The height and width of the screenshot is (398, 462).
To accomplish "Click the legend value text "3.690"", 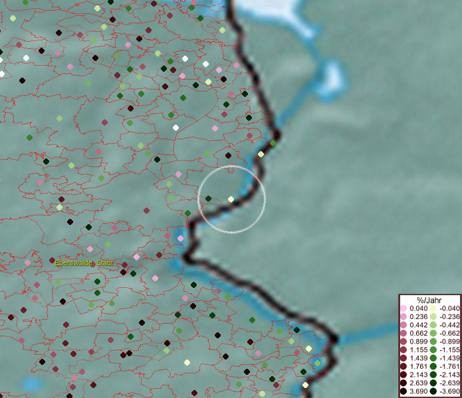I will (x=418, y=391).
